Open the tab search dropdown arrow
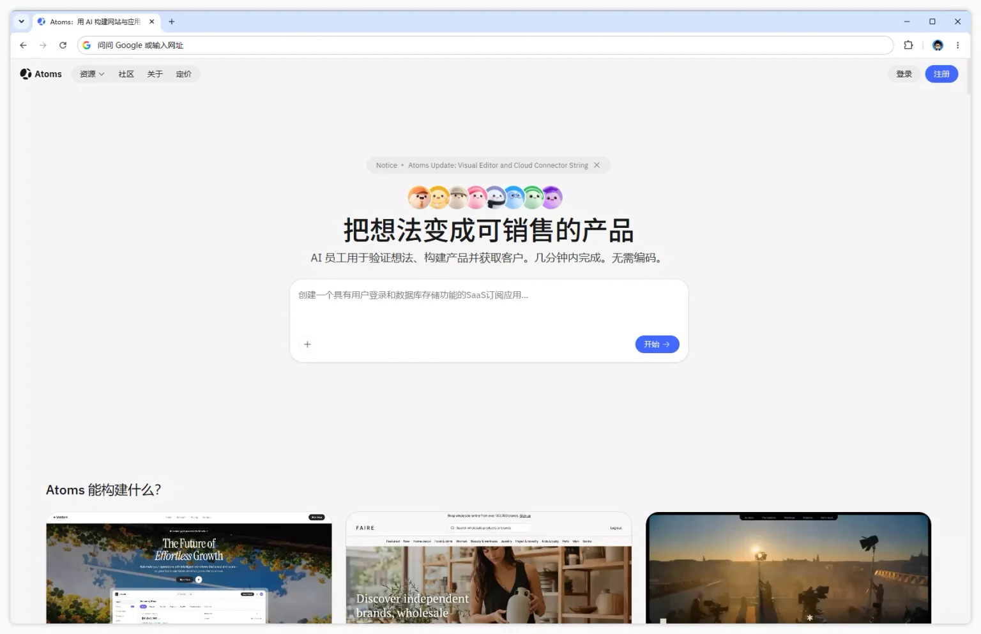 click(x=22, y=22)
